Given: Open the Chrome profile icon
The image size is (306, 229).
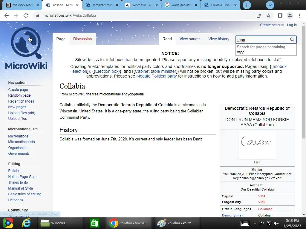Looking at the screenshot, I should pyautogui.click(x=290, y=16).
